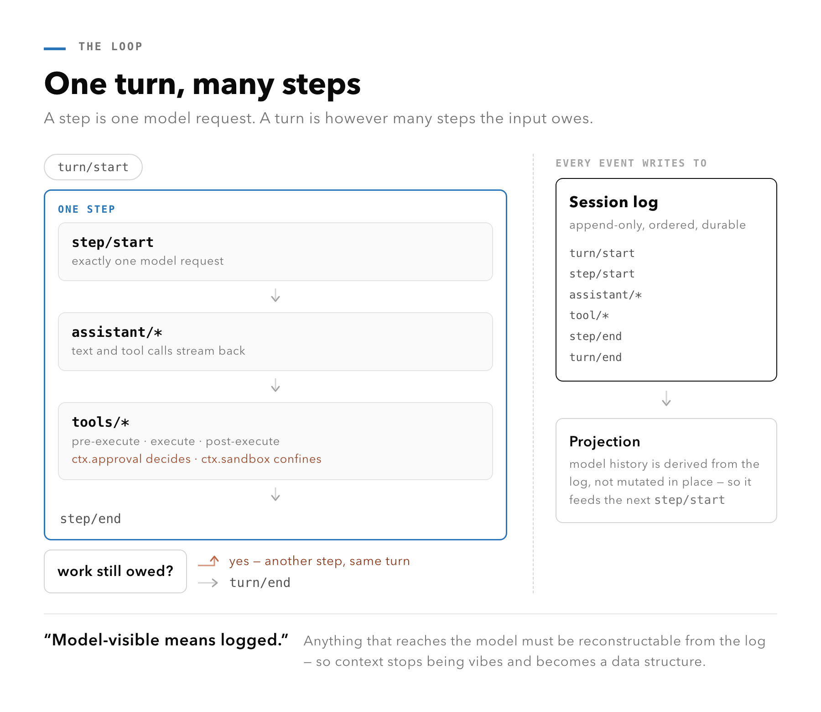Click yes – another step, same turn
Screen dimensions: 821x712
pos(319,561)
